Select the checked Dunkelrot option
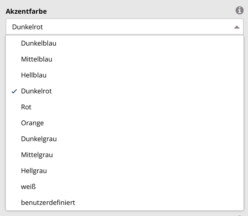 coord(125,91)
